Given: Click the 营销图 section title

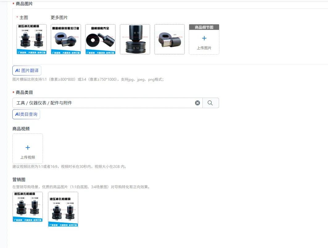Looking at the screenshot, I should [19, 180].
